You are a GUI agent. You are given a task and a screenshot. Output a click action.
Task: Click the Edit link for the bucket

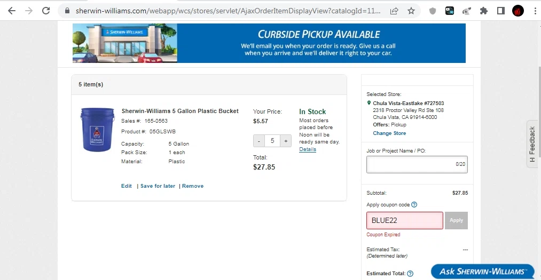coord(127,186)
